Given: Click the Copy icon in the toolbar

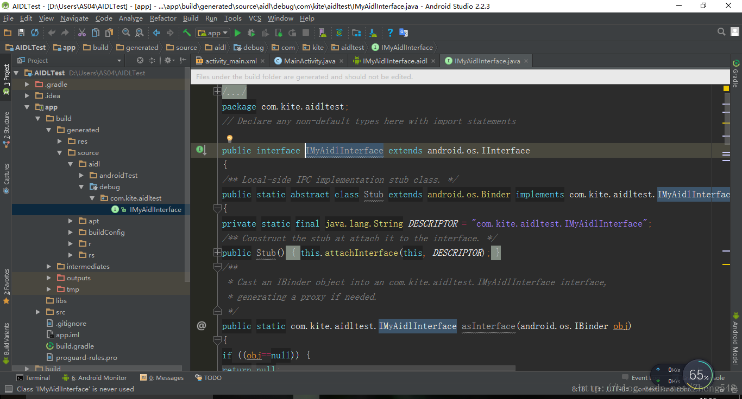Looking at the screenshot, I should [96, 33].
